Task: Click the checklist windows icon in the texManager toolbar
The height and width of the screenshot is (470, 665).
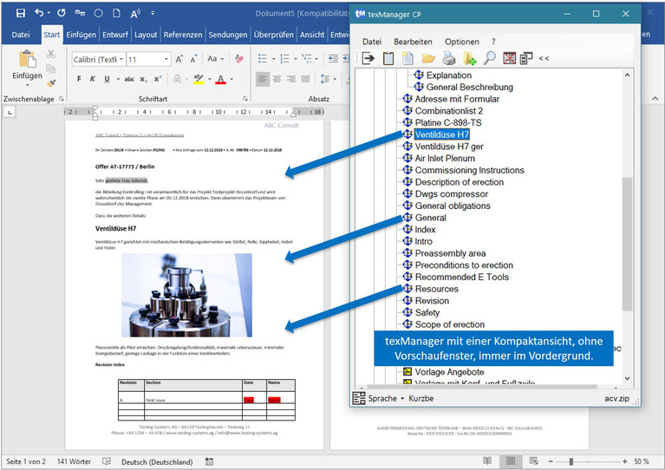Action: click(526, 58)
